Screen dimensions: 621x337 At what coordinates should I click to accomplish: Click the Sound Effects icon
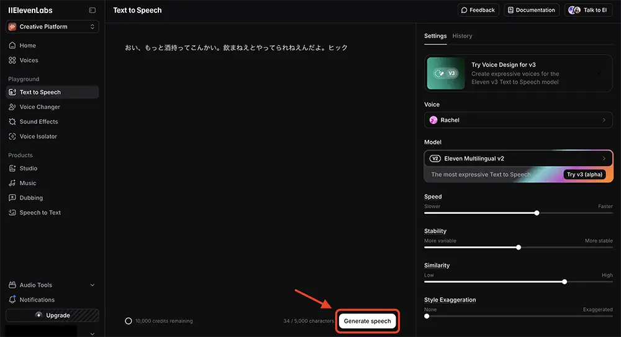click(x=12, y=121)
